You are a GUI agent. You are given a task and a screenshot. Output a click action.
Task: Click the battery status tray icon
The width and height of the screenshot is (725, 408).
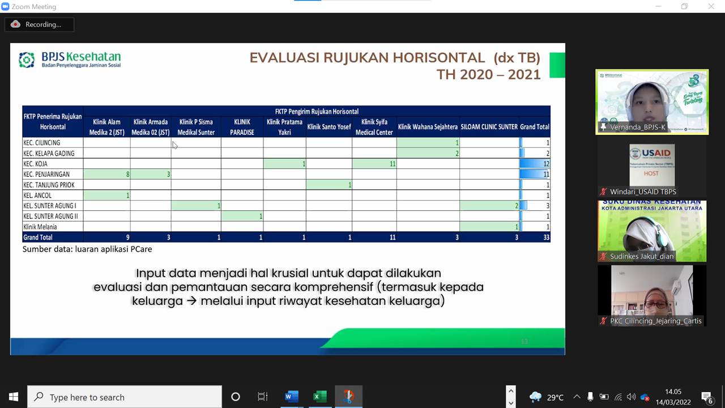(x=604, y=397)
